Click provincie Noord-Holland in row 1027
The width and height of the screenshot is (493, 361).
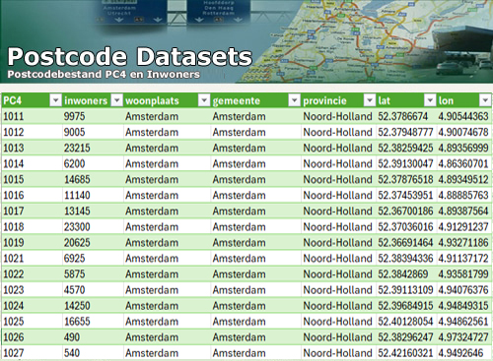pos(337,353)
